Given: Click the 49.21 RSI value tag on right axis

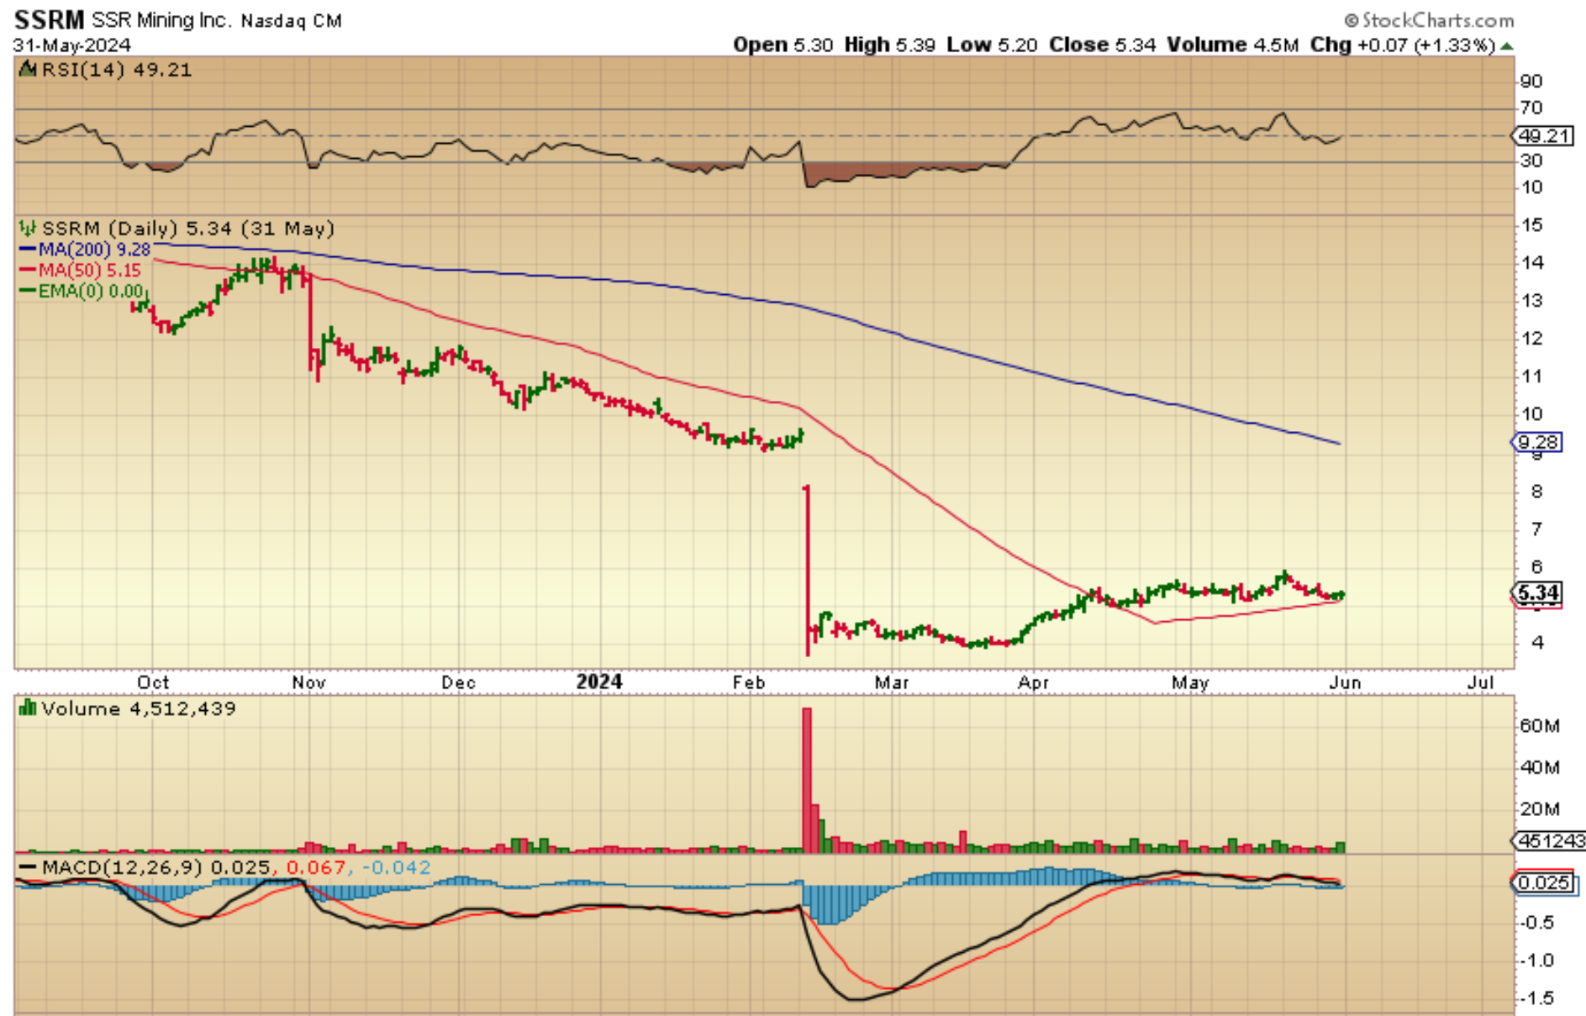Looking at the screenshot, I should [x=1545, y=136].
